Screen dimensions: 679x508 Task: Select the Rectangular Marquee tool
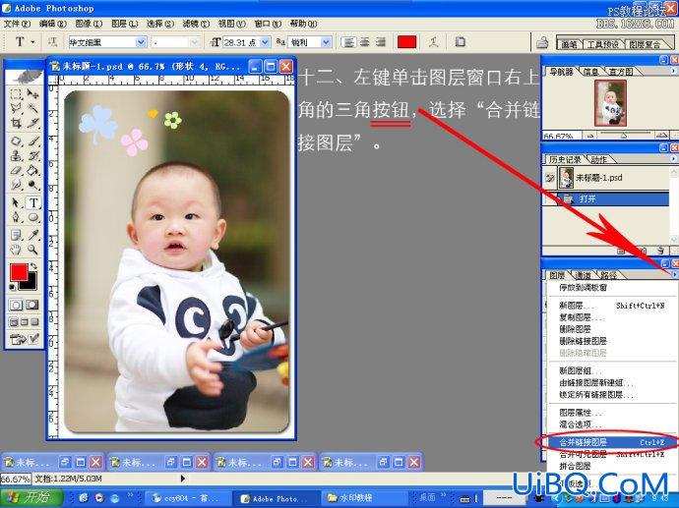pyautogui.click(x=16, y=93)
